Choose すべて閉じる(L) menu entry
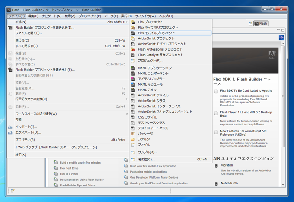The width and height of the screenshot is (294, 202). tap(68, 46)
